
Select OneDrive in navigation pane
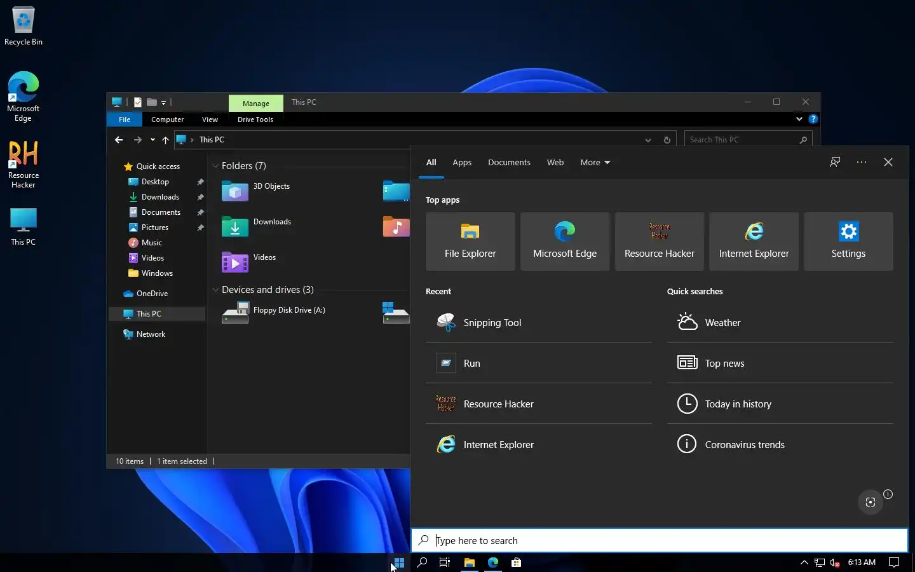pos(152,294)
